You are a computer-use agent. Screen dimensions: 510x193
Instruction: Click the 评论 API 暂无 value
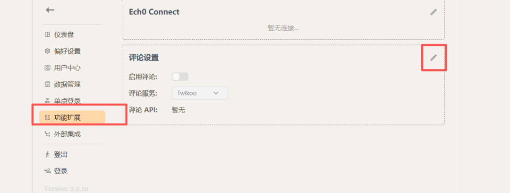178,110
